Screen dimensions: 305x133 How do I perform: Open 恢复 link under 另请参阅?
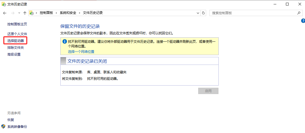pyautogui.click(x=11, y=120)
